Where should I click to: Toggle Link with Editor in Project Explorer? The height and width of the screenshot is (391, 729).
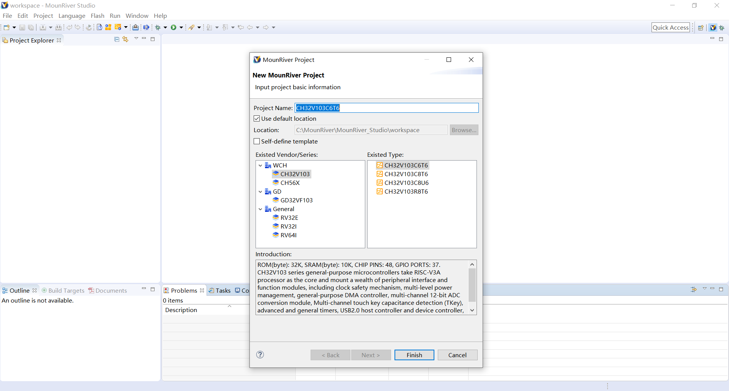[x=126, y=39]
